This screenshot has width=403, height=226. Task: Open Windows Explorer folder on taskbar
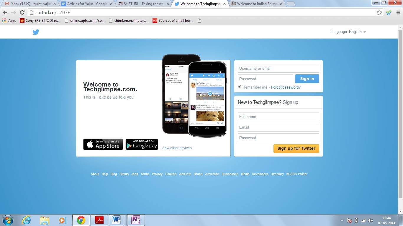[x=45, y=220]
